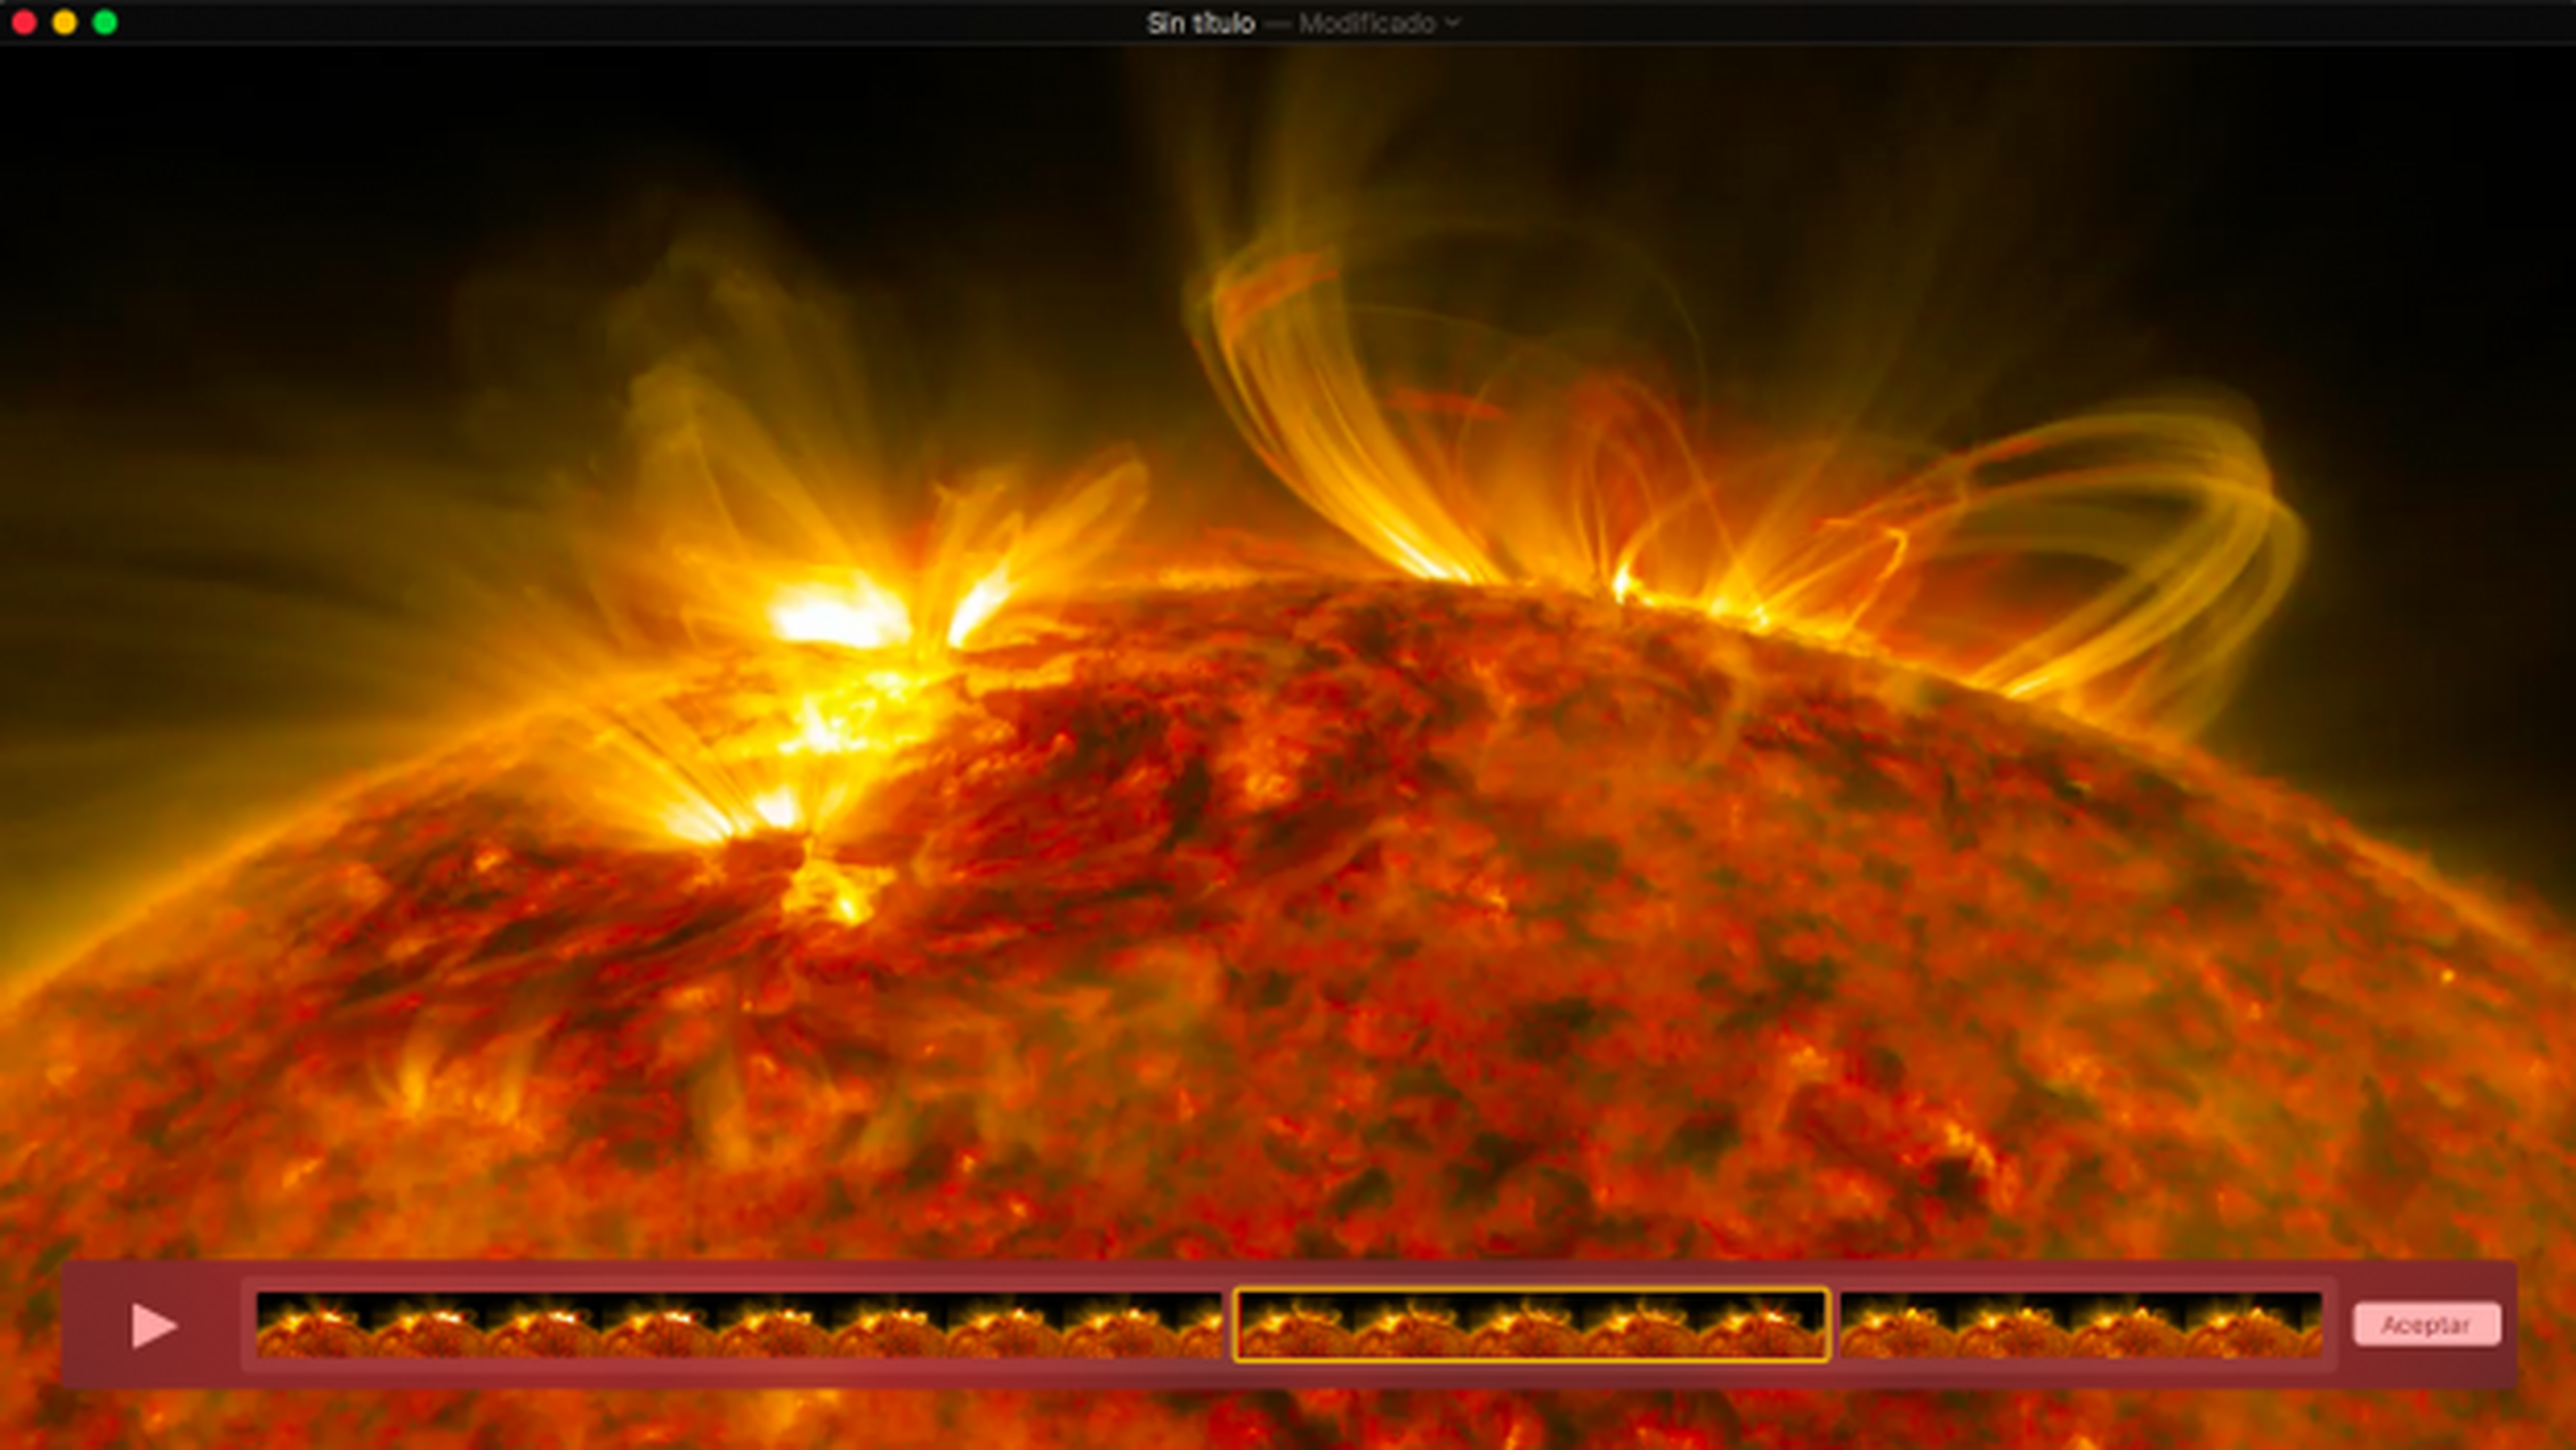Select the yellow-highlighted clip in the timeline
The height and width of the screenshot is (1450, 2576).
click(1531, 1325)
